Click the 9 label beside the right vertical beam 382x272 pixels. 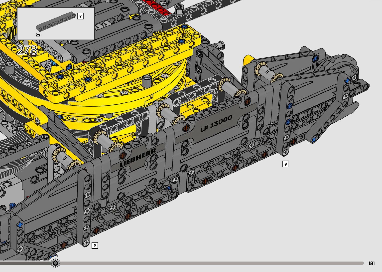click(285, 164)
